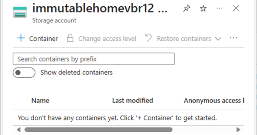Focus the Search containers by prefix field
The width and height of the screenshot is (257, 135).
[x=93, y=59]
